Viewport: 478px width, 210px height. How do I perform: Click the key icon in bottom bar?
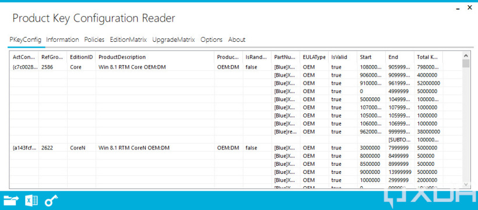pyautogui.click(x=51, y=201)
